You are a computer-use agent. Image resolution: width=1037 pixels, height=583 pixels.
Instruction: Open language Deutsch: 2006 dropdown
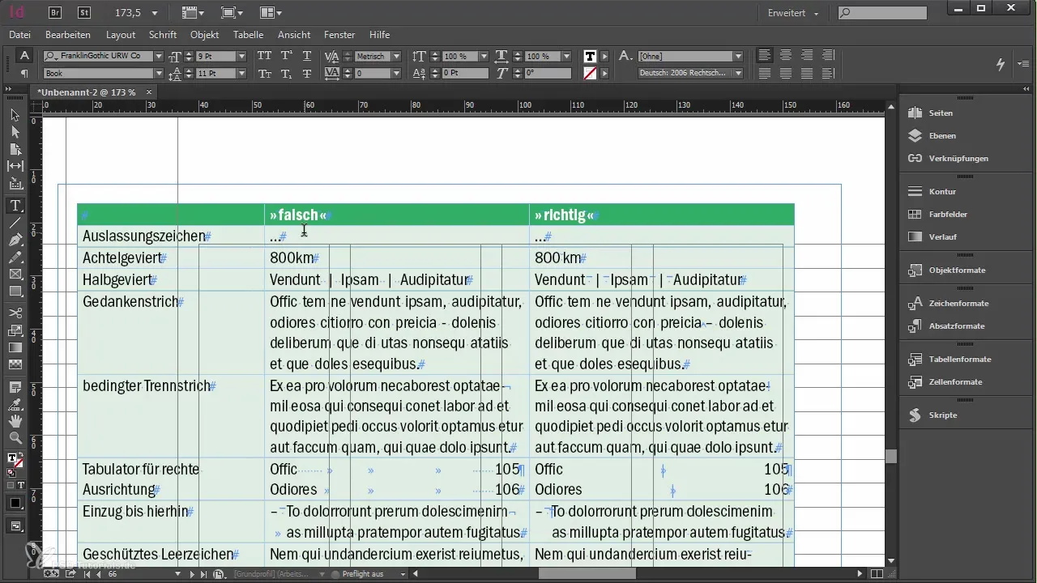point(737,73)
